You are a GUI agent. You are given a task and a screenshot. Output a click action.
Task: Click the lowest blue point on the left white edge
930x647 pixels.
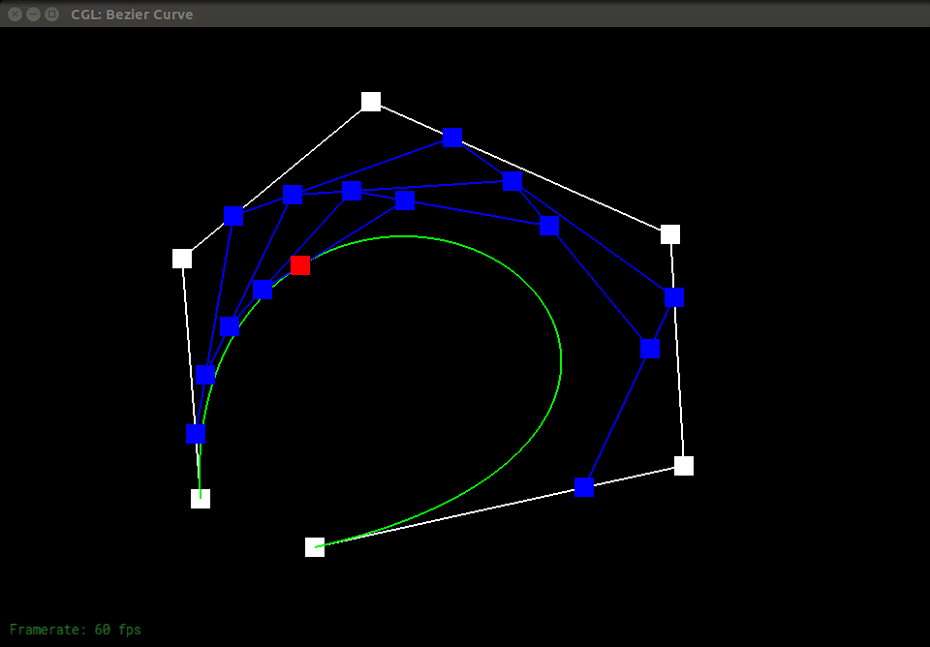[196, 434]
